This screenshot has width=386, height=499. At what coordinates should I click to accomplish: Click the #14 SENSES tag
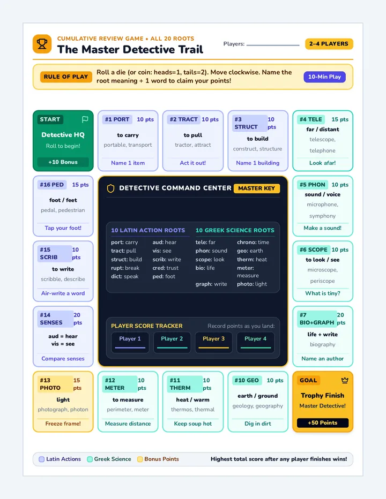point(55,319)
